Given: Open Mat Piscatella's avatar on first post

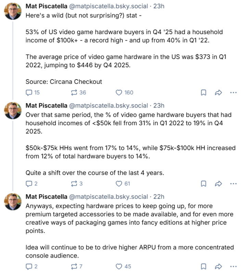Looking at the screenshot, I should pyautogui.click(x=13, y=13).
